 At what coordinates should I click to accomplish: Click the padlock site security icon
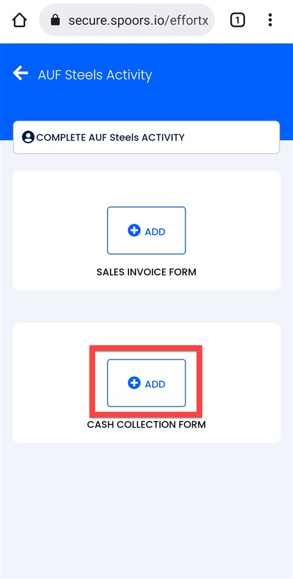pyautogui.click(x=55, y=20)
